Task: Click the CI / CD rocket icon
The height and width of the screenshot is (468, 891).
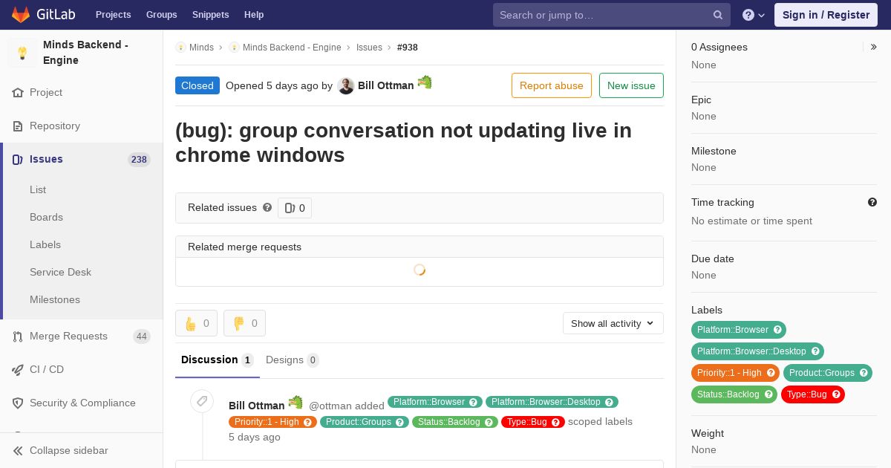Action: [x=18, y=370]
